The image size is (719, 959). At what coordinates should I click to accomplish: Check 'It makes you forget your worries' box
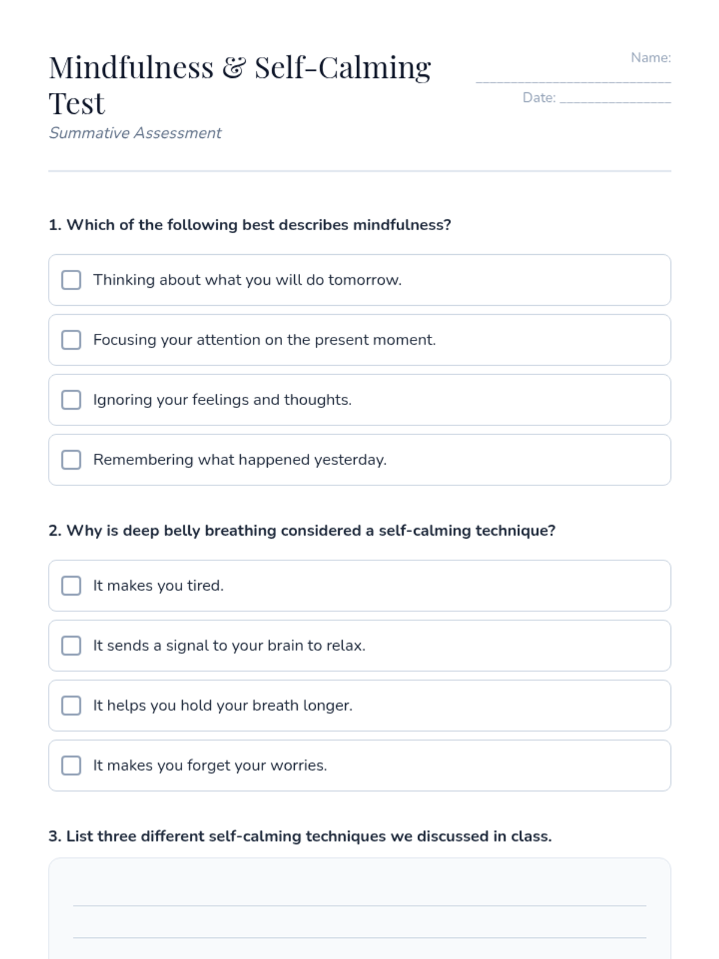point(71,765)
